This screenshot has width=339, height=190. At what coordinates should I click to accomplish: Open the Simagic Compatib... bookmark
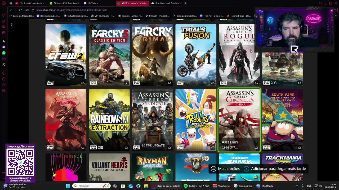(185, 16)
